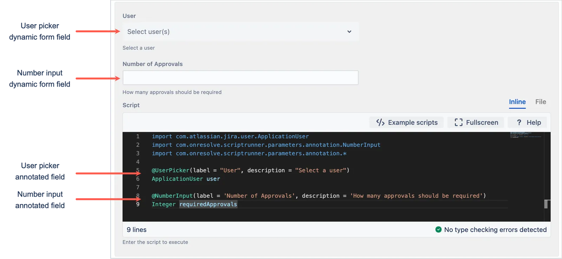Click the first import line ending in ApplicationUser
The width and height of the screenshot is (562, 259).
tap(230, 136)
